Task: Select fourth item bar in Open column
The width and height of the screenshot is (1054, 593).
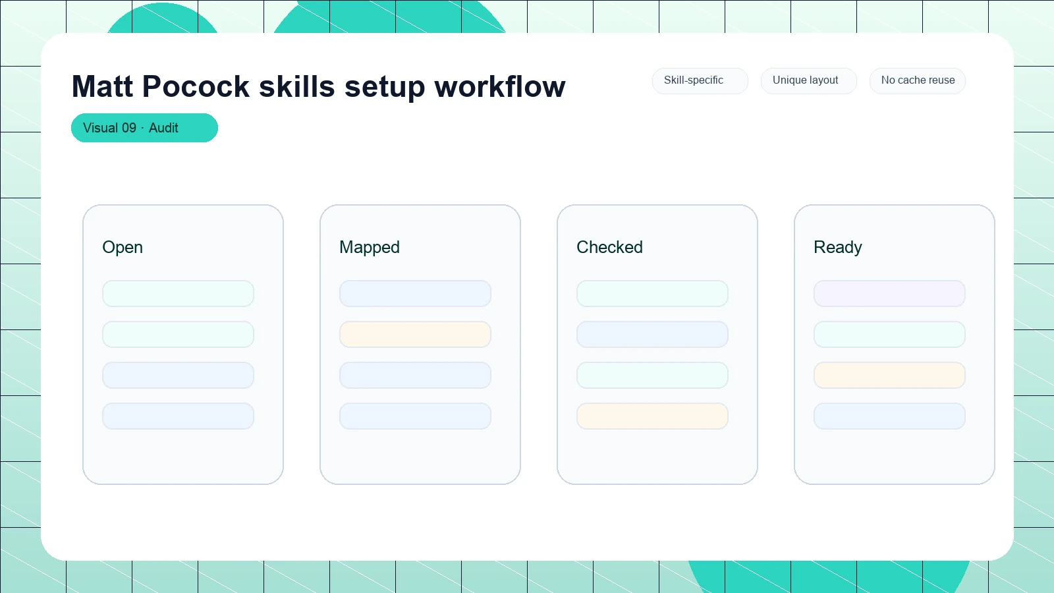Action: (x=178, y=416)
